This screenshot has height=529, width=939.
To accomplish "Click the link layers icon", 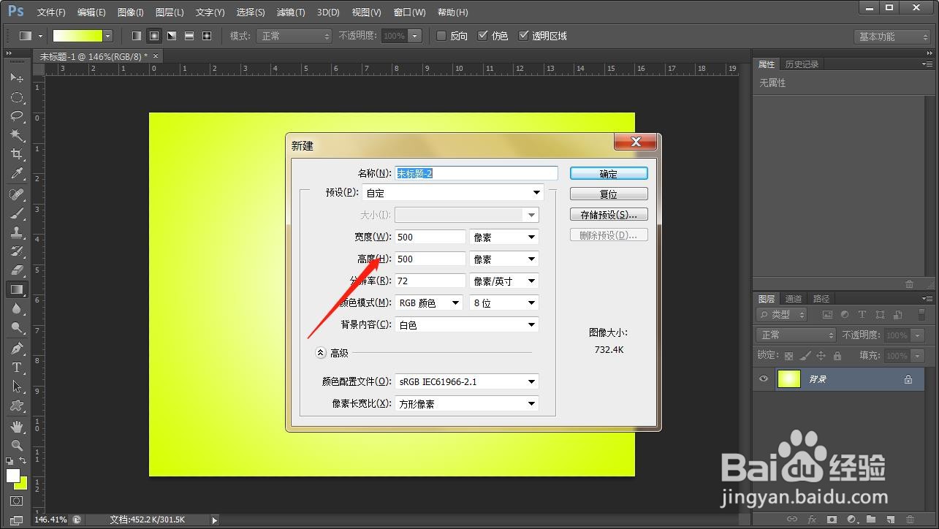I will click(791, 520).
